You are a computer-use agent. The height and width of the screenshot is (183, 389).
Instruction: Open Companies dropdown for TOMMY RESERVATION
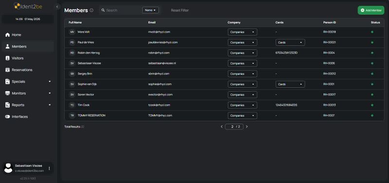coord(242,116)
